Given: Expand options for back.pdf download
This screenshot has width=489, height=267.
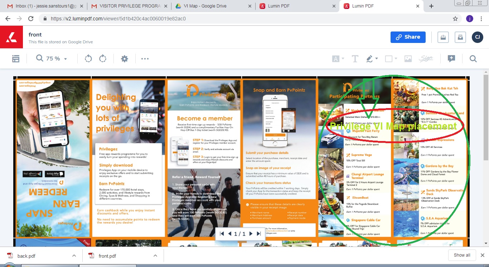Looking at the screenshot, I should tap(74, 256).
